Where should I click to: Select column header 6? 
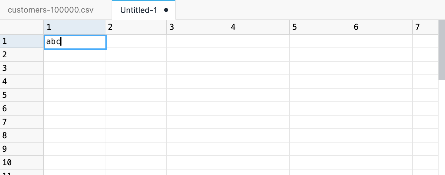[382, 27]
